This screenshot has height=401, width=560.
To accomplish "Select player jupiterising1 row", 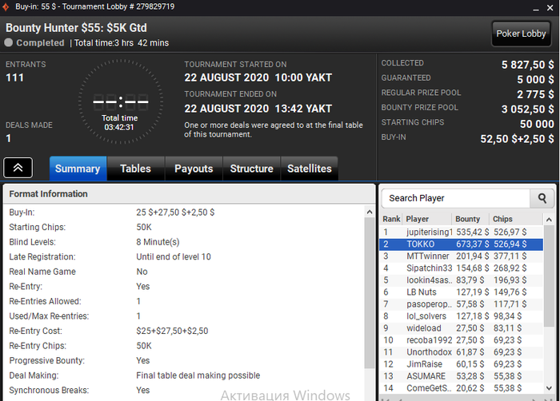I will (x=462, y=232).
